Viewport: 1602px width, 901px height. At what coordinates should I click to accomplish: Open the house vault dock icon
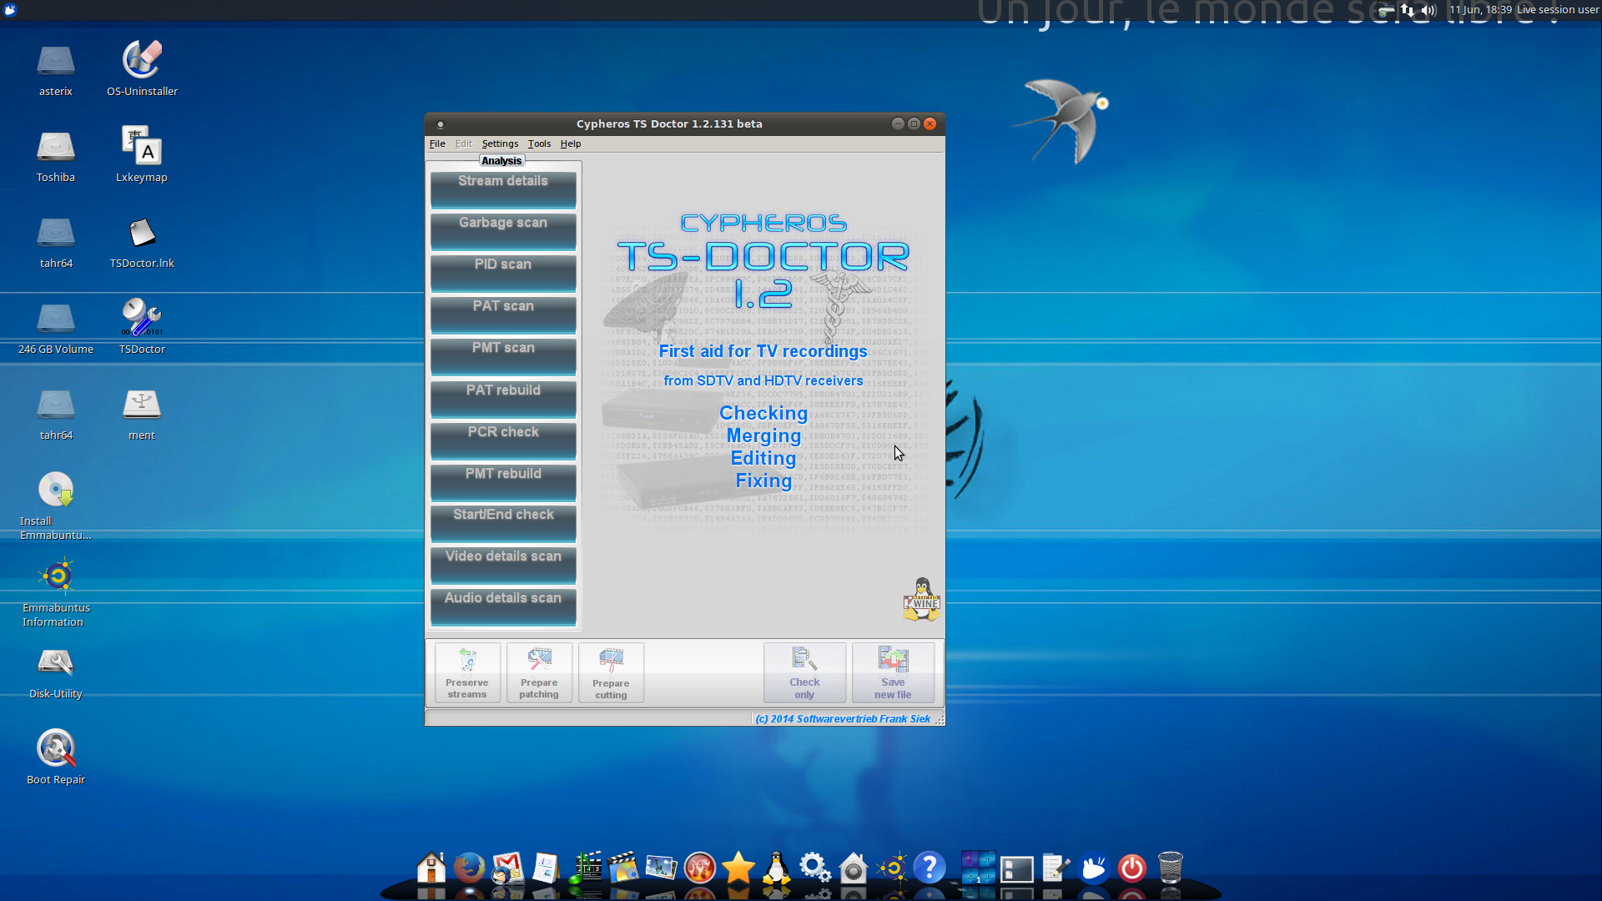853,868
